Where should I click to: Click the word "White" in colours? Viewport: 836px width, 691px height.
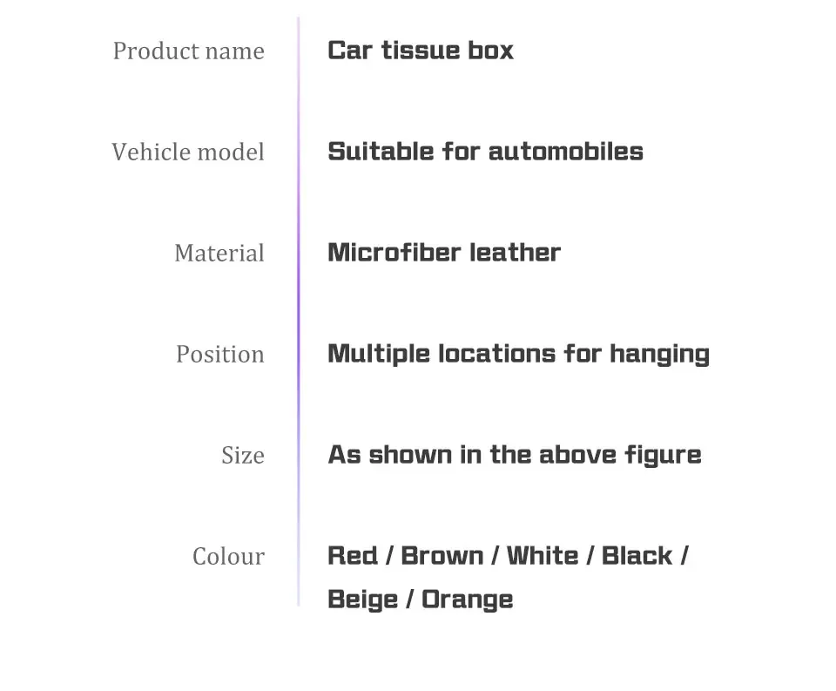click(542, 556)
